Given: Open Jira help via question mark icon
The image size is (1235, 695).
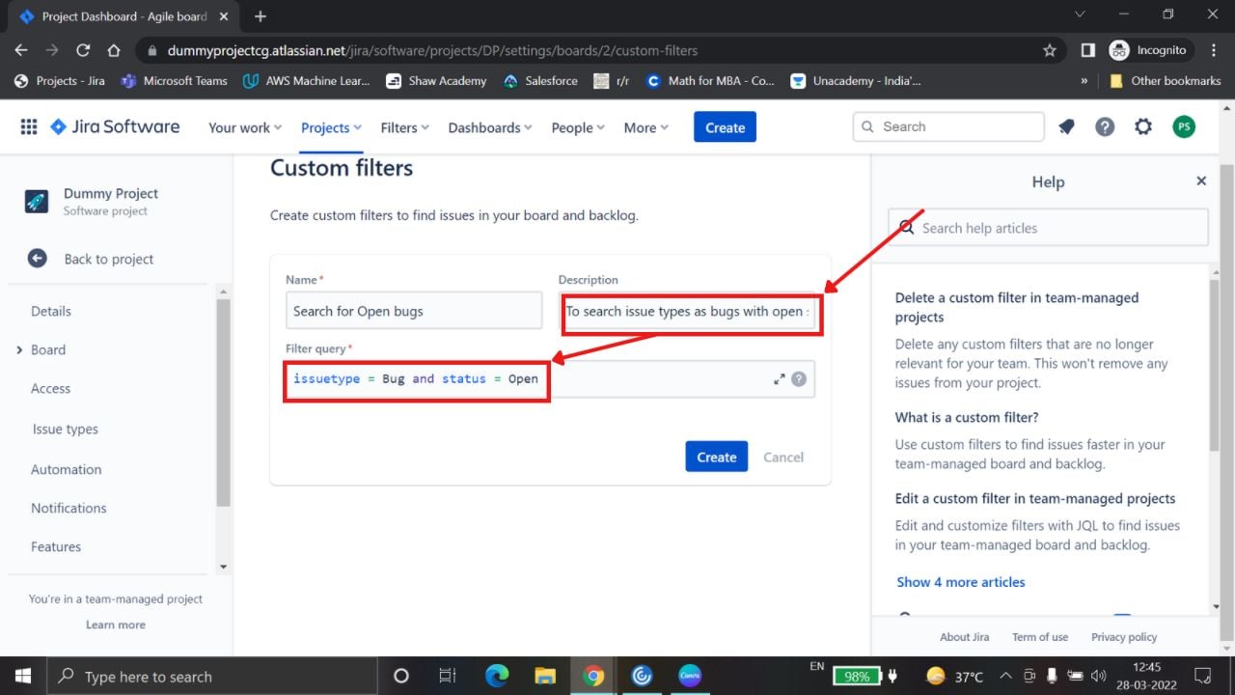Looking at the screenshot, I should (1105, 126).
